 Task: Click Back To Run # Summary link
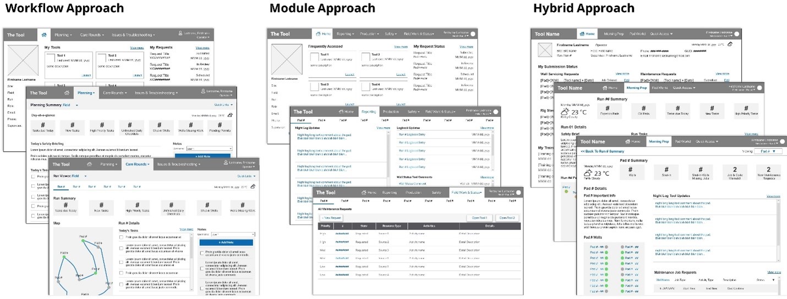602,151
